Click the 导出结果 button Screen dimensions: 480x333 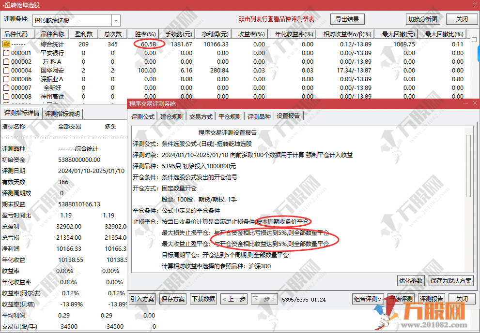(347, 19)
